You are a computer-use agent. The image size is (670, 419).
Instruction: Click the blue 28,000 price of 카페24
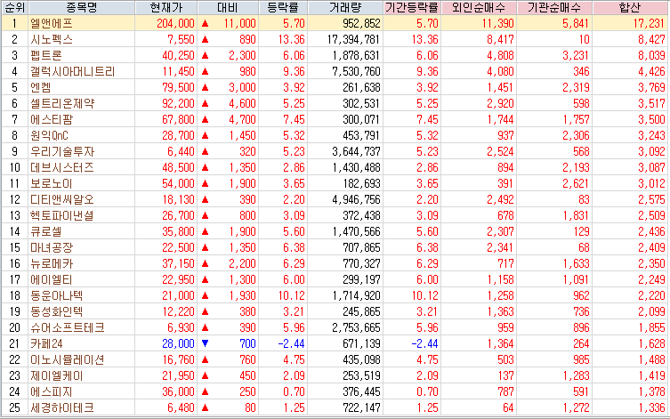click(x=178, y=343)
